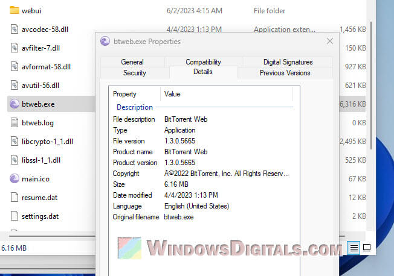Screen dimensions: 394x276
Task: Open the Previous Versions tab
Action: coord(285,73)
